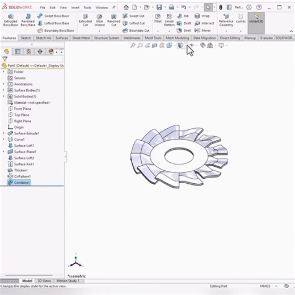
Task: Open Hole Wizard dropdown arrow
Action: click(99, 31)
